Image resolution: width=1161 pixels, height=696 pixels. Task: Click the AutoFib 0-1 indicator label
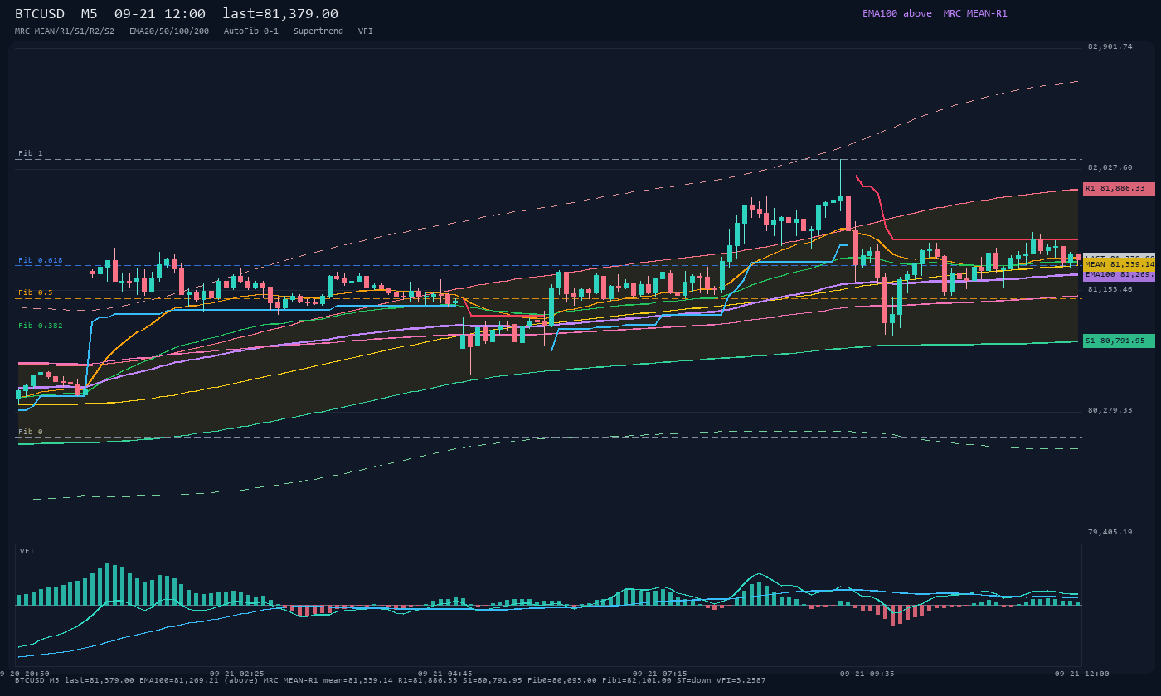click(251, 31)
